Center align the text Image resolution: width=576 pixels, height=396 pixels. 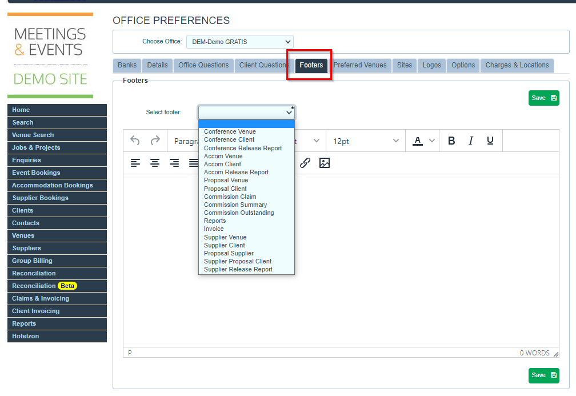tap(155, 163)
